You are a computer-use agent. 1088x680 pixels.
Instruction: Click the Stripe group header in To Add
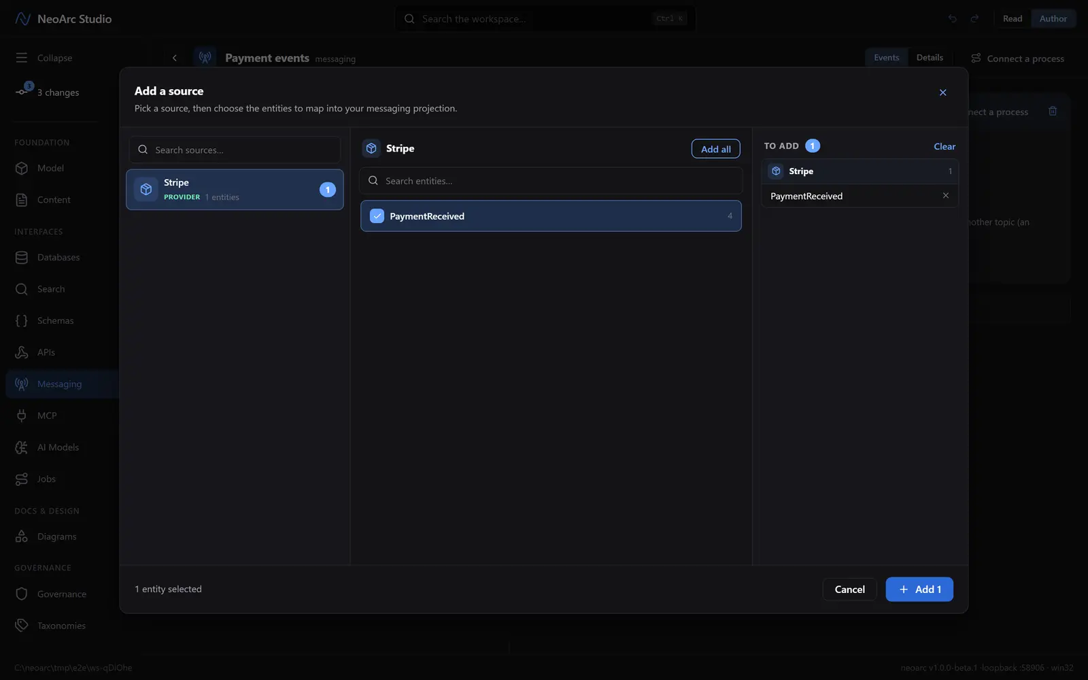click(860, 171)
